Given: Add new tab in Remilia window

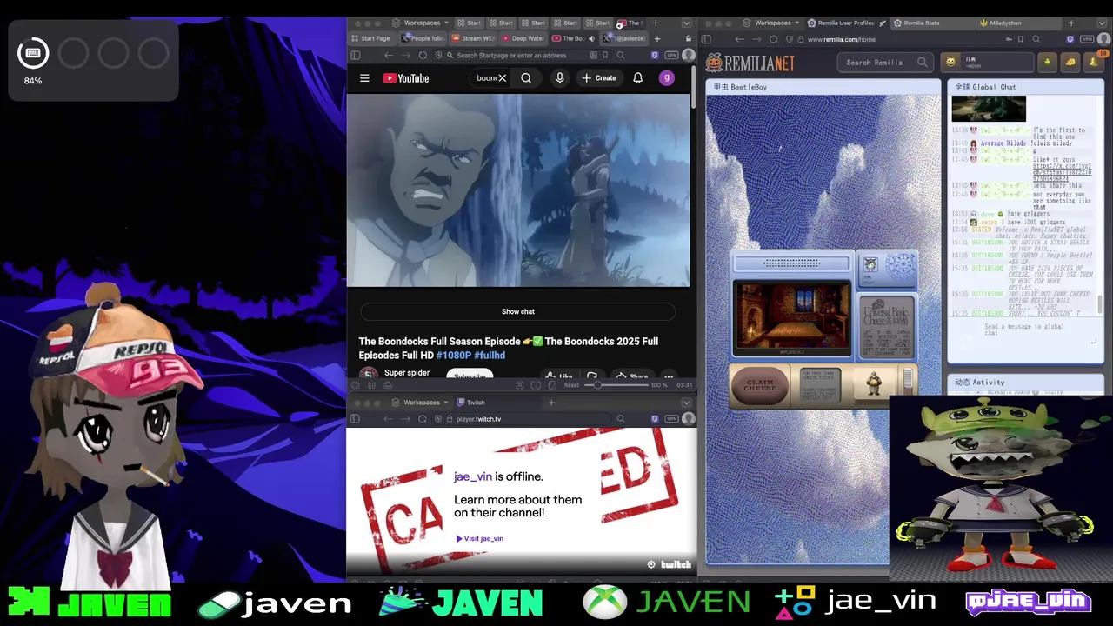Looking at the screenshot, I should (x=1070, y=23).
